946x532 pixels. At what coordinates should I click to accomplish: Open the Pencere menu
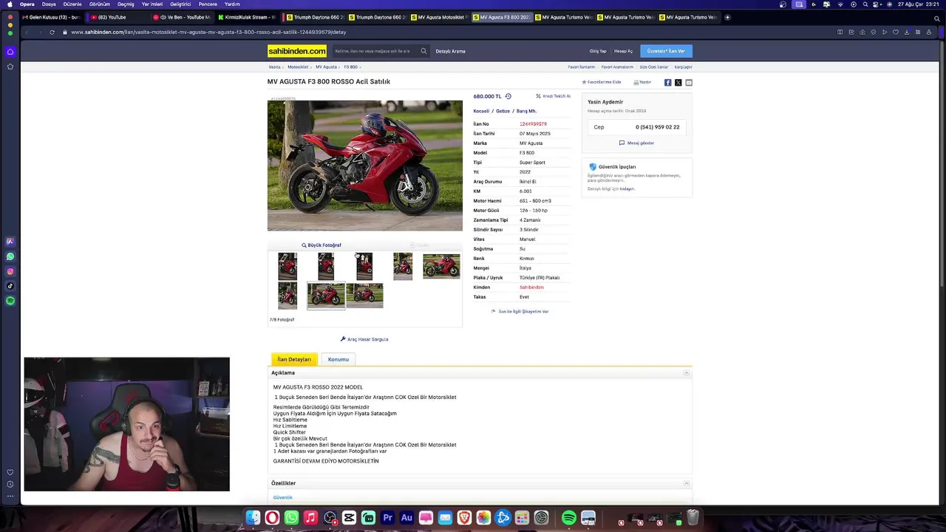208,4
